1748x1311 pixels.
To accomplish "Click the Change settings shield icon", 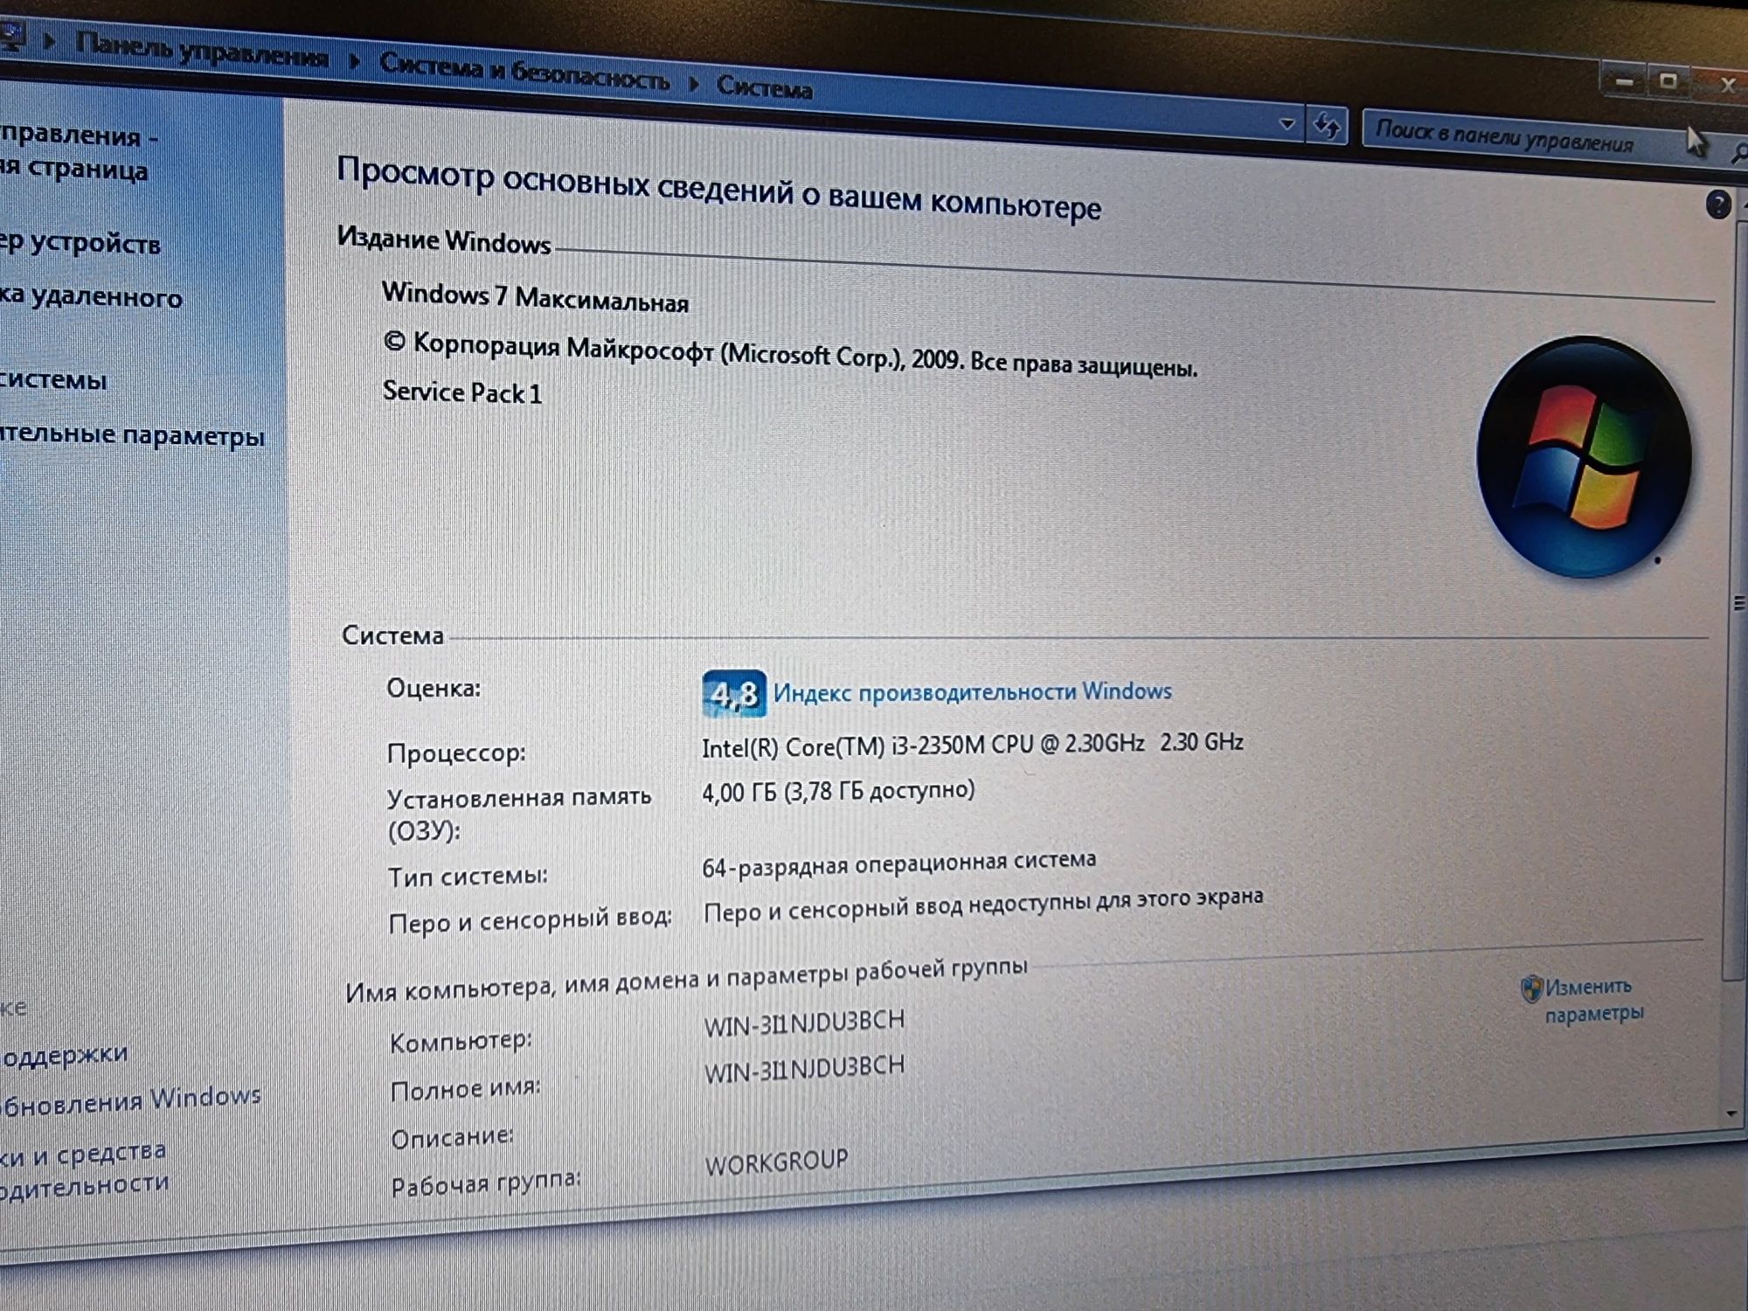I will (x=1531, y=989).
